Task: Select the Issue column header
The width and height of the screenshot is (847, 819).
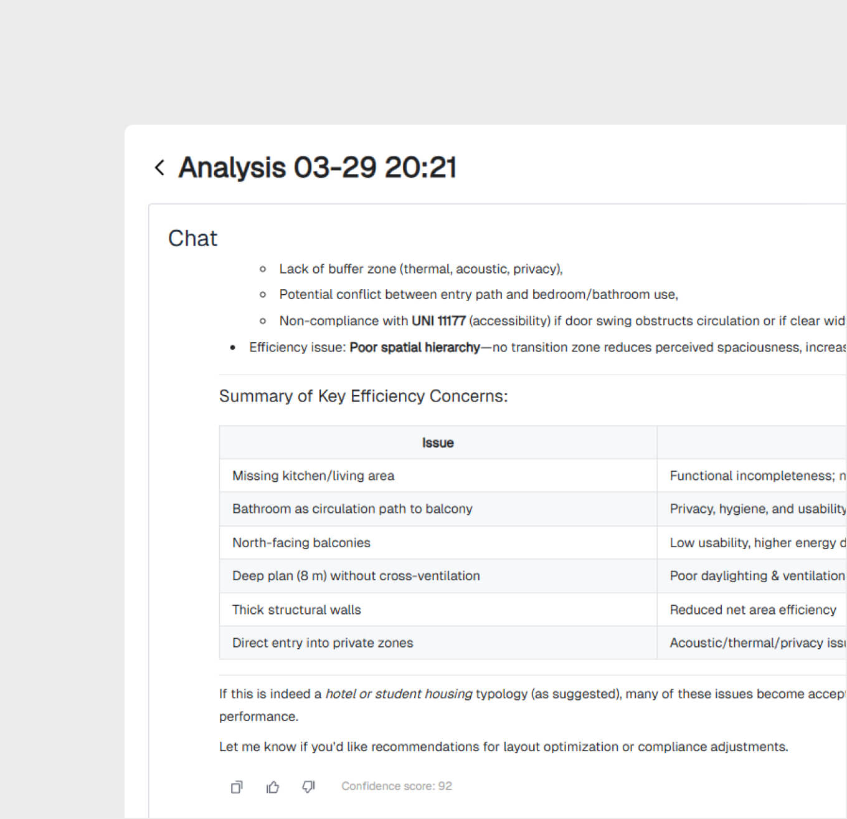Action: click(x=437, y=443)
